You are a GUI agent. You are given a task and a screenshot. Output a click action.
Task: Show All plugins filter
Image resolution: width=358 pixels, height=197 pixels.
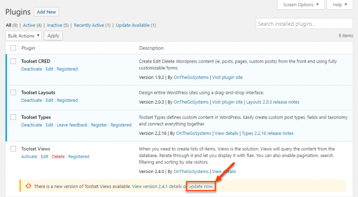coord(8,25)
